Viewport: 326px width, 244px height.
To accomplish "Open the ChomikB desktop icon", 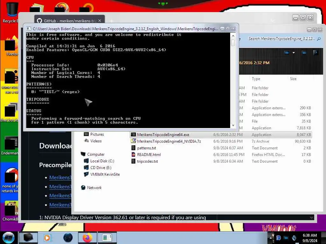I will [11, 211].
